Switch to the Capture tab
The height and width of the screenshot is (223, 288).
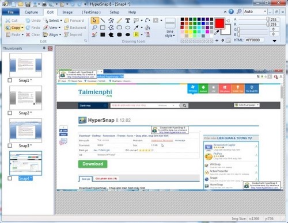click(x=31, y=12)
